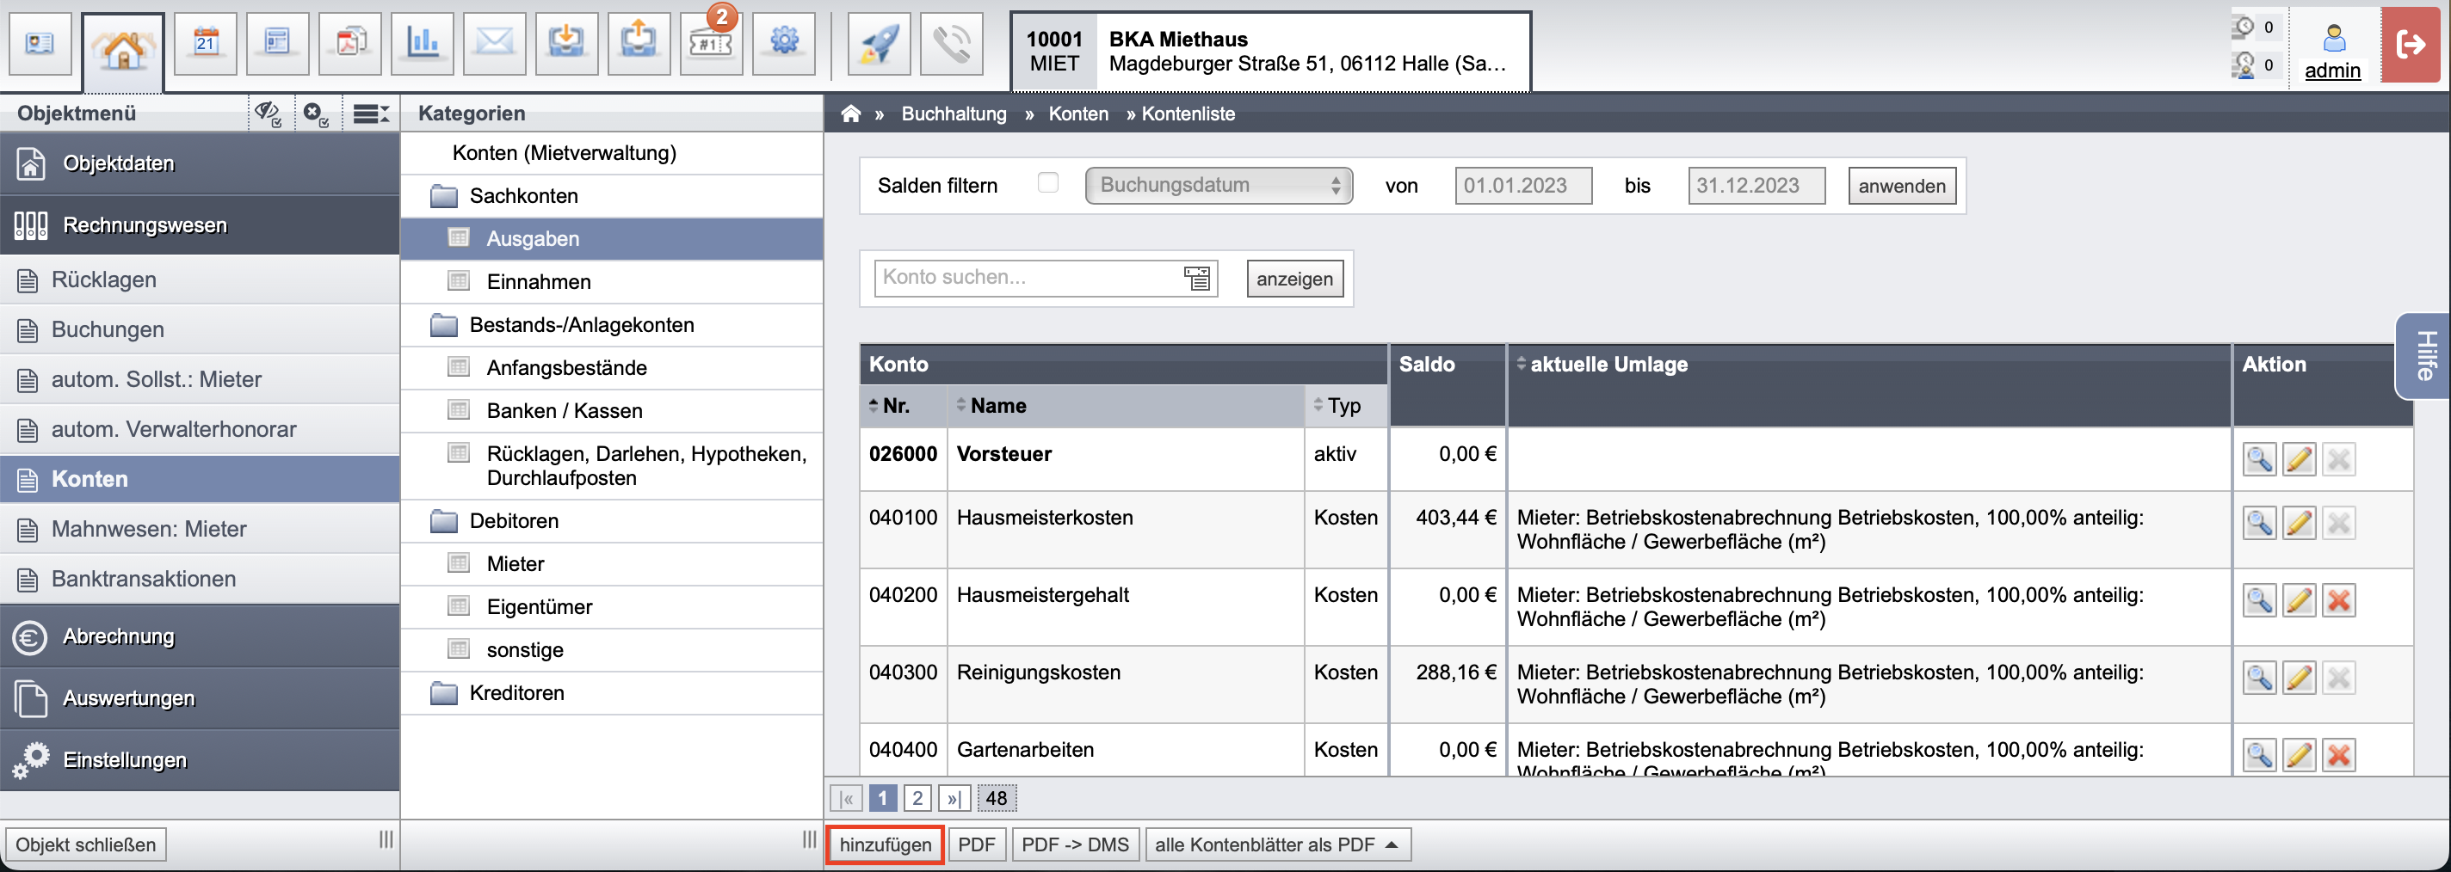Click the rocket quick-start icon
This screenshot has height=872, width=2451.
(x=878, y=44)
